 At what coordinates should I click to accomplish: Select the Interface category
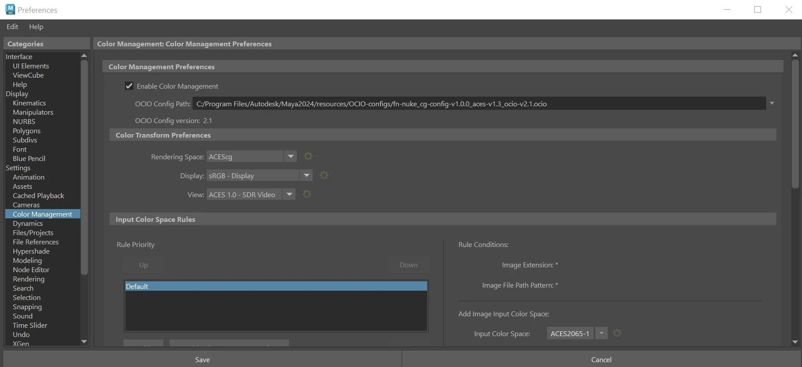[x=19, y=56]
